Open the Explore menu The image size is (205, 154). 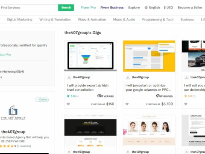point(134,8)
